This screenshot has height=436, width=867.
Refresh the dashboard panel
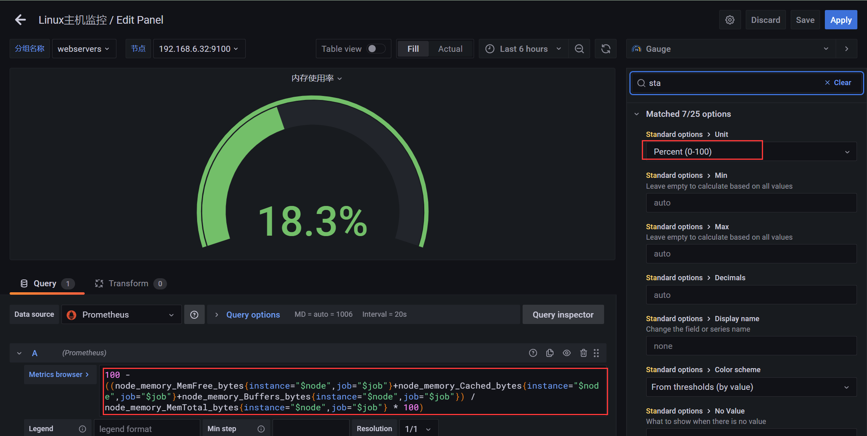606,49
